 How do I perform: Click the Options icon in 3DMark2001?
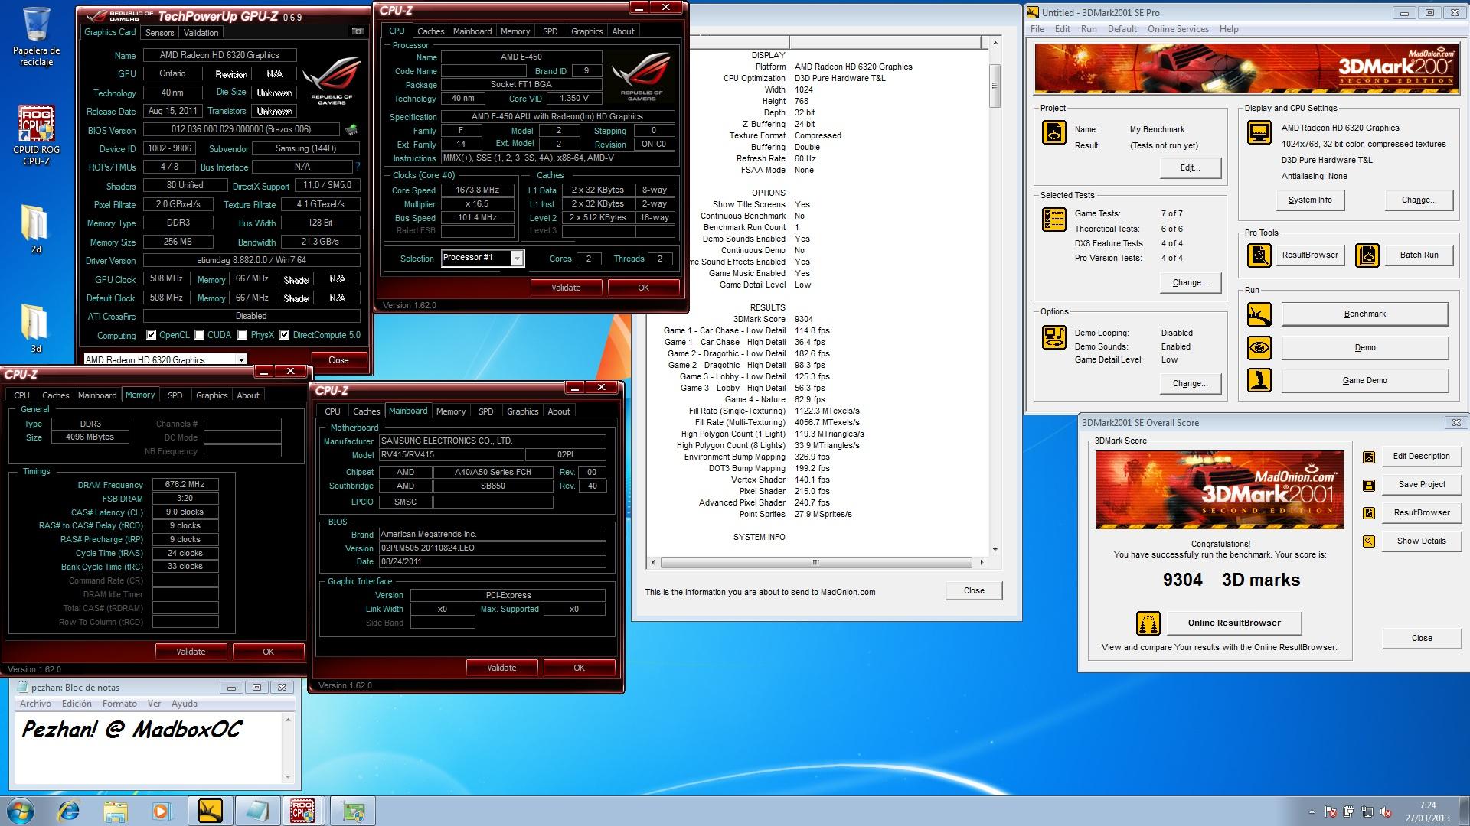tap(1053, 337)
